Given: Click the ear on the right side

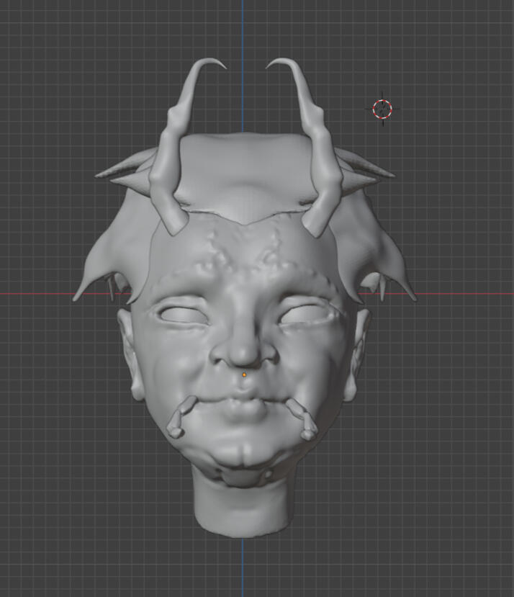Looking at the screenshot, I should pos(358,353).
